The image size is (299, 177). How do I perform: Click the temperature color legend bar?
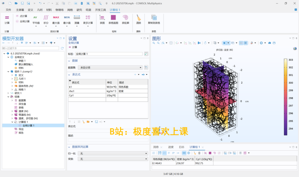[285, 97]
